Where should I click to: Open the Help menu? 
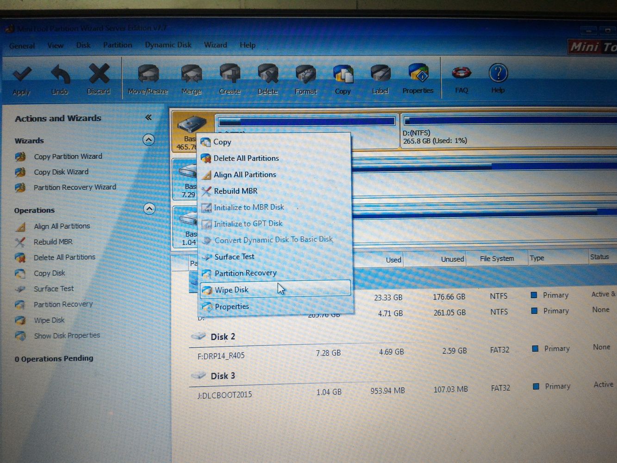click(x=248, y=45)
